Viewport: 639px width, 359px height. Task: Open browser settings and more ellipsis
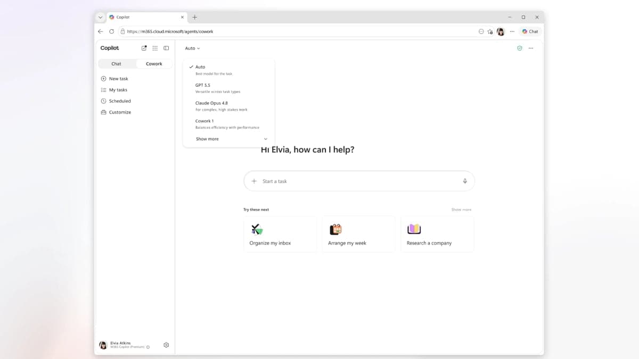pos(512,31)
